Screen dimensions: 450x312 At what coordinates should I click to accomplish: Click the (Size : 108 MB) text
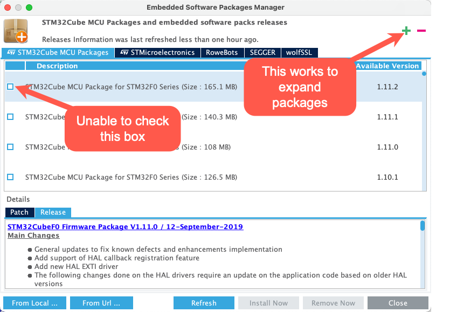tap(206, 147)
